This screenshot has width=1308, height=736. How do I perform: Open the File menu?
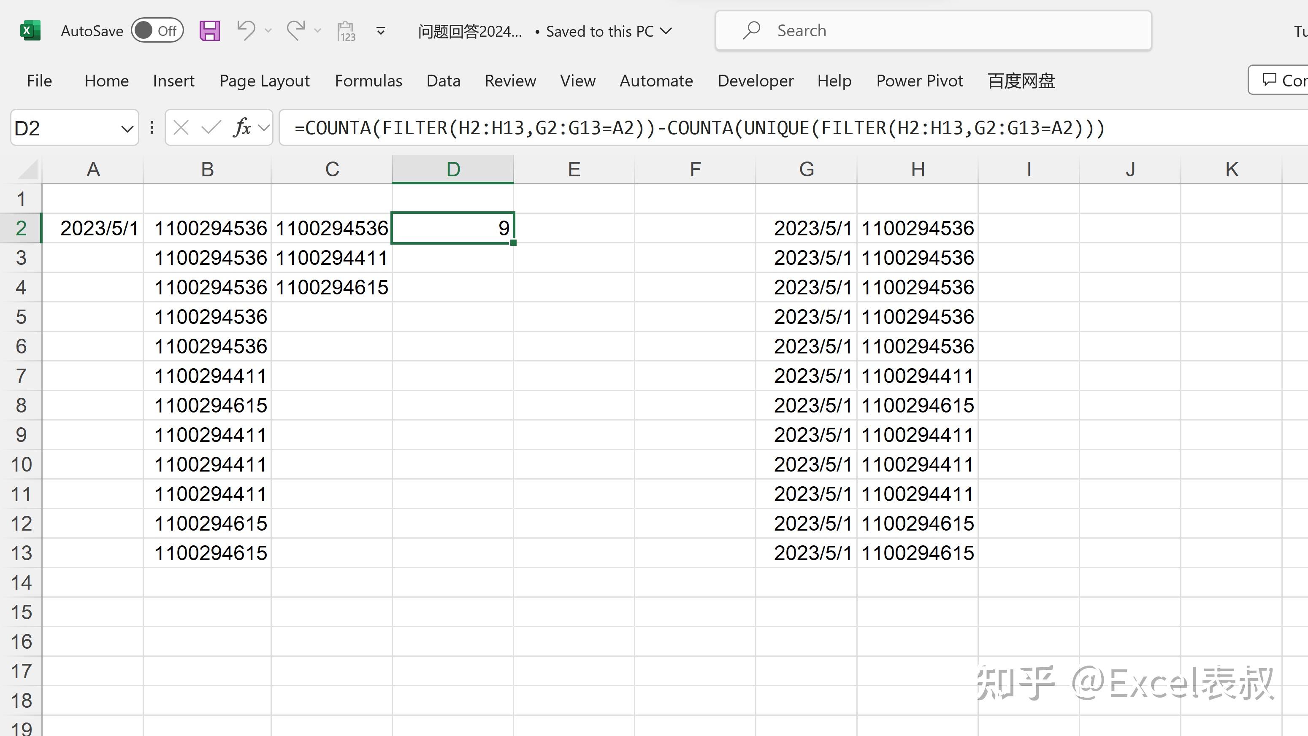[39, 81]
